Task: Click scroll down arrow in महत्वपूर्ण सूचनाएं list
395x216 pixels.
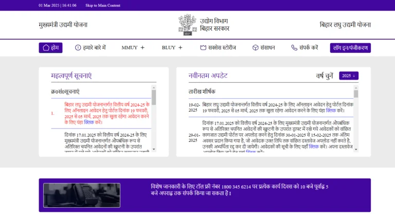Action: coord(154,149)
